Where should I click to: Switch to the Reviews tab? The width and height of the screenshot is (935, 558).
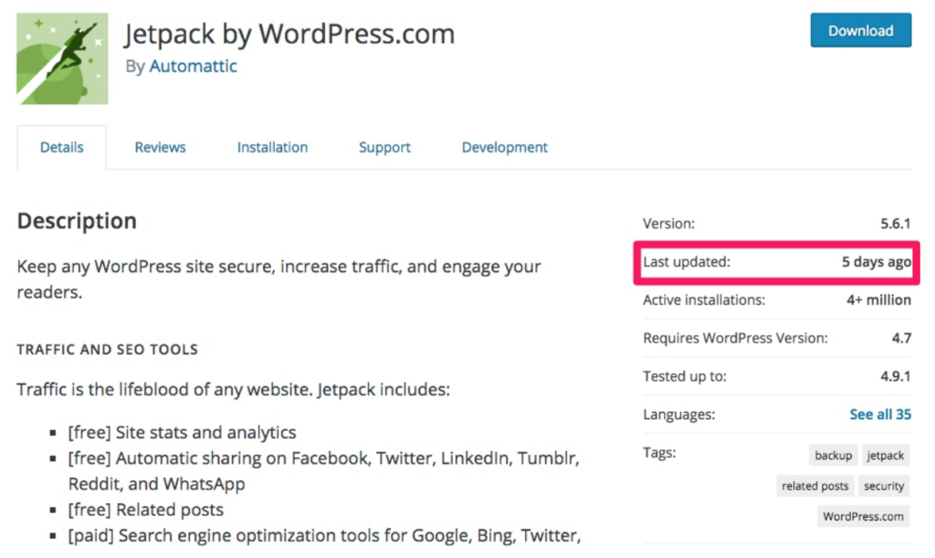click(x=160, y=147)
